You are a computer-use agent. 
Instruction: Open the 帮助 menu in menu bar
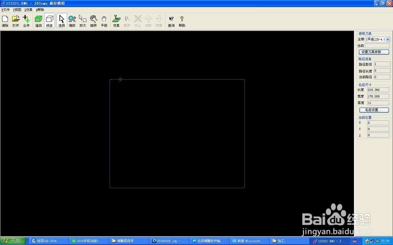(x=40, y=10)
